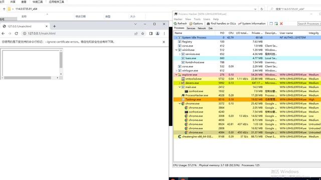Click the textarea vertical scrollbar thumb

61,60
